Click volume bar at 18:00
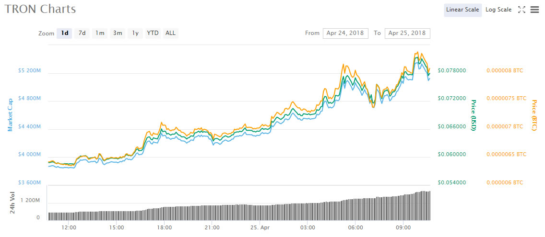545x237 pixels. [164, 214]
